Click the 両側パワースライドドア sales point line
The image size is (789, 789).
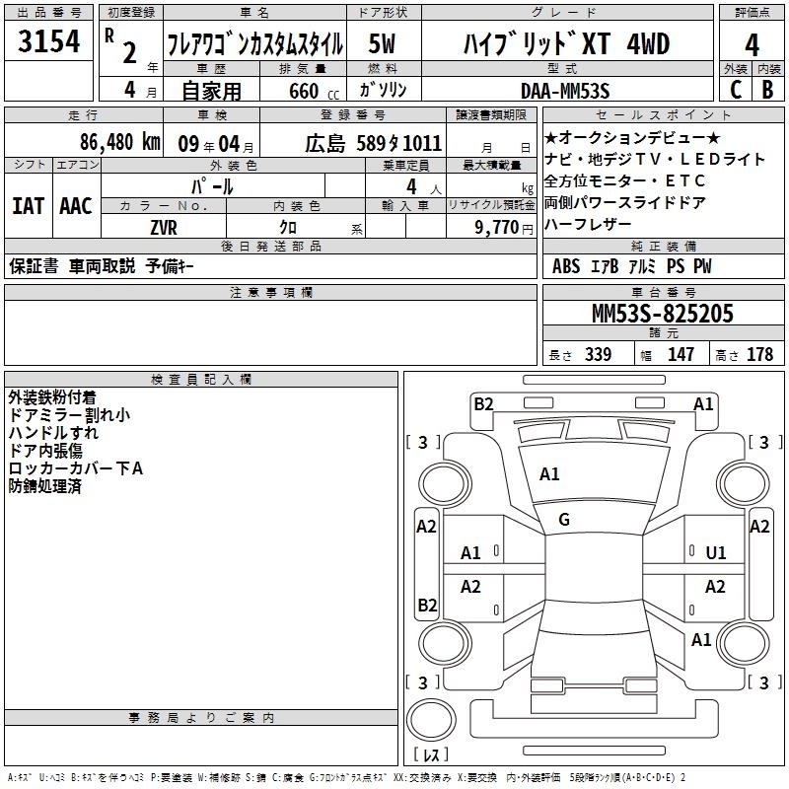point(624,202)
